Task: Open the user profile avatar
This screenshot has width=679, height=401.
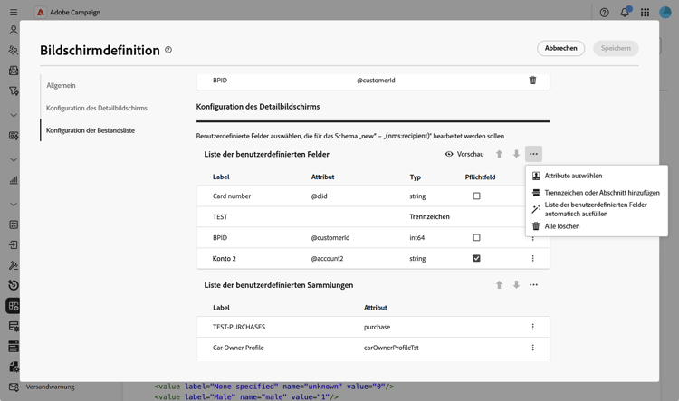Action: [665, 13]
